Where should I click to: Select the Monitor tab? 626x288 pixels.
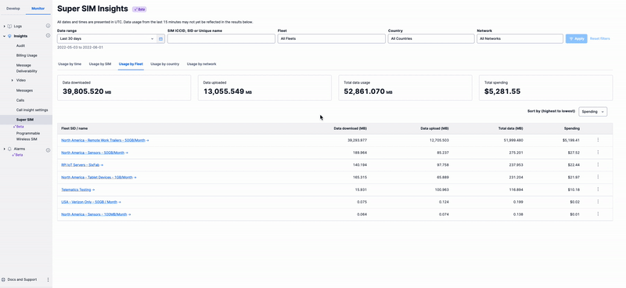[x=38, y=9]
